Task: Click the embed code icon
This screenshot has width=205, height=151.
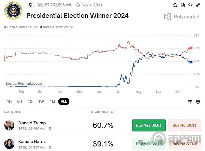Action: click(190, 5)
